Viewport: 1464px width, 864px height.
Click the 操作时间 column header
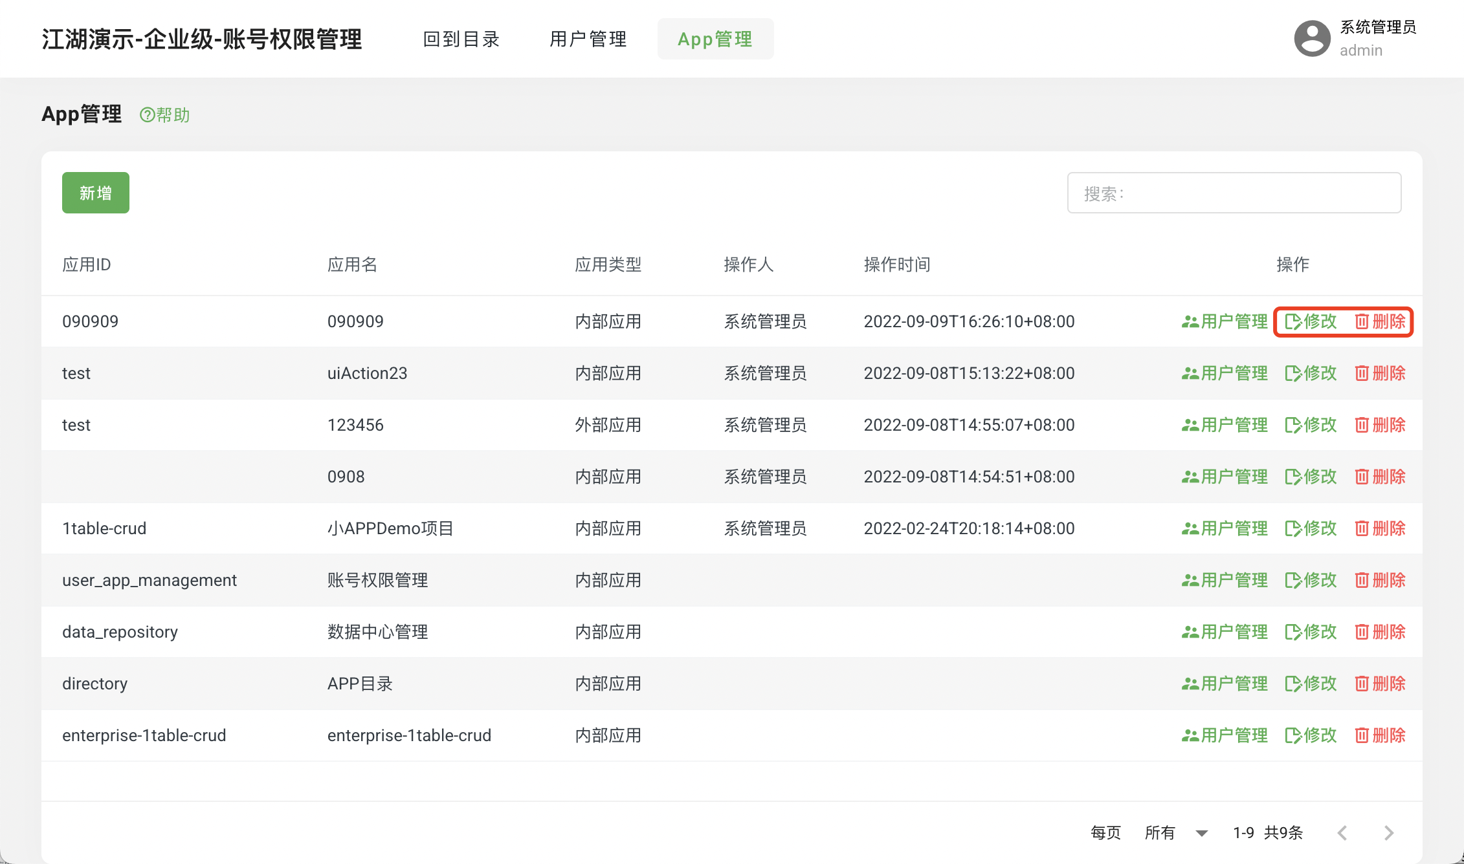[x=896, y=265]
